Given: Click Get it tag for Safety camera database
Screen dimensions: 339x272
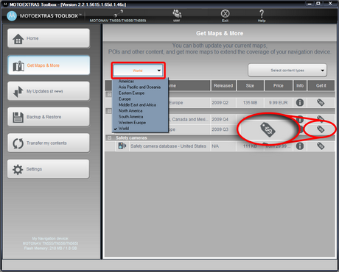Looking at the screenshot, I should pos(321,146).
